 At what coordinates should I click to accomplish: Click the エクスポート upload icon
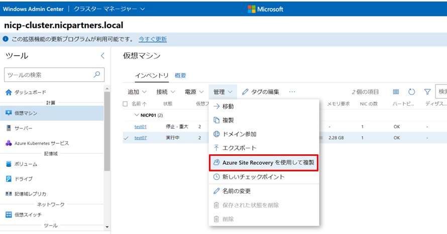(x=216, y=148)
